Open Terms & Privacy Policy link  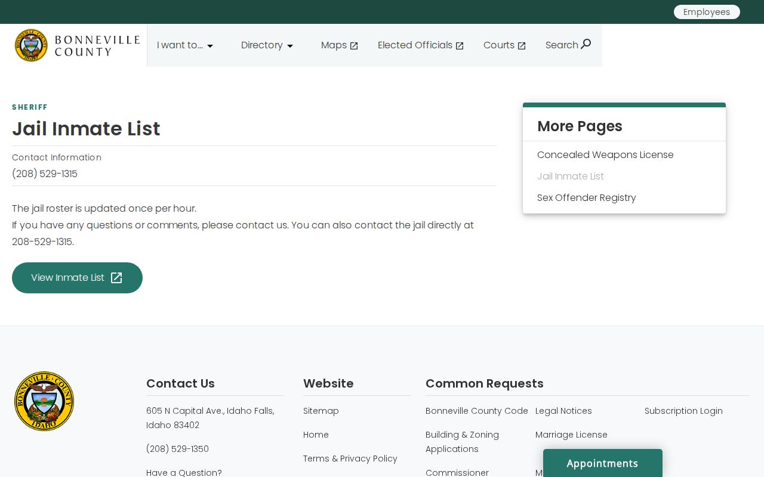tap(350, 459)
